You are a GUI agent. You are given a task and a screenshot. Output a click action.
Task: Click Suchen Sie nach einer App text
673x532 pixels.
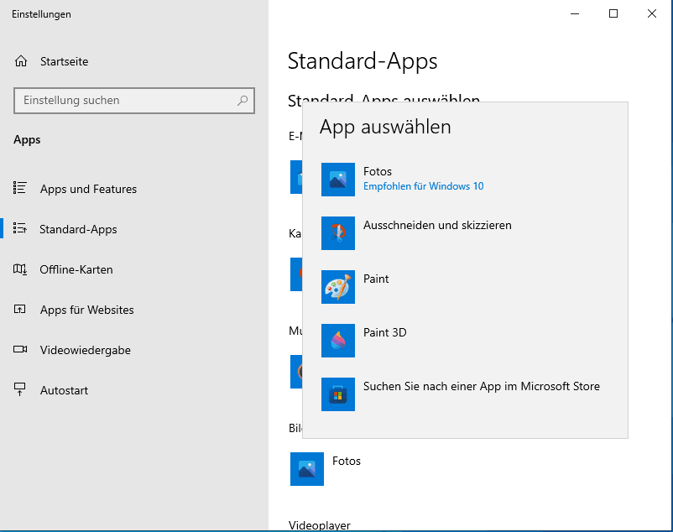tap(481, 386)
